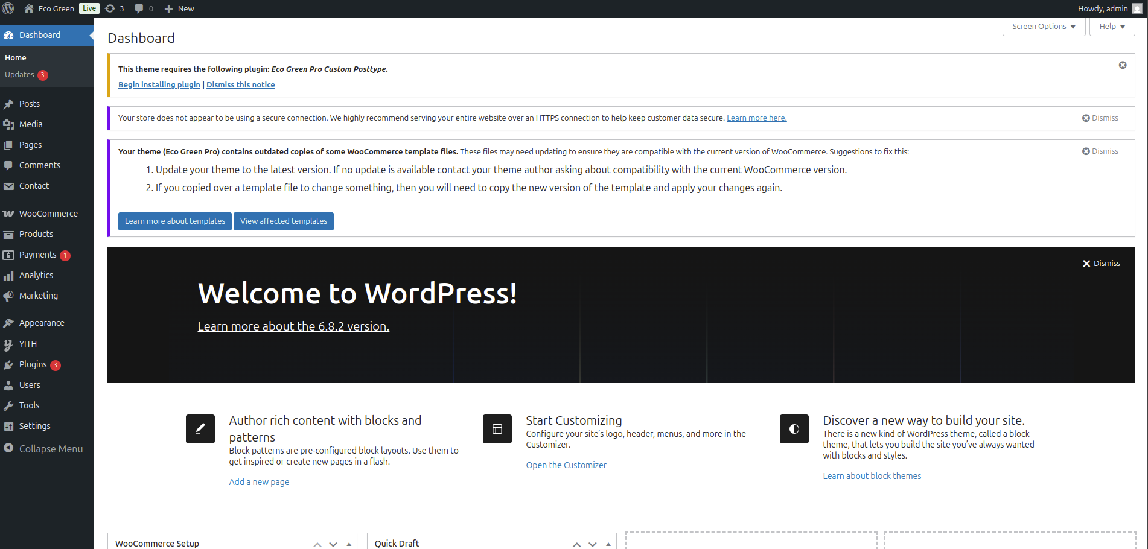Toggle the Quick Draft panel
Viewport: 1148px width, 549px height.
608,544
